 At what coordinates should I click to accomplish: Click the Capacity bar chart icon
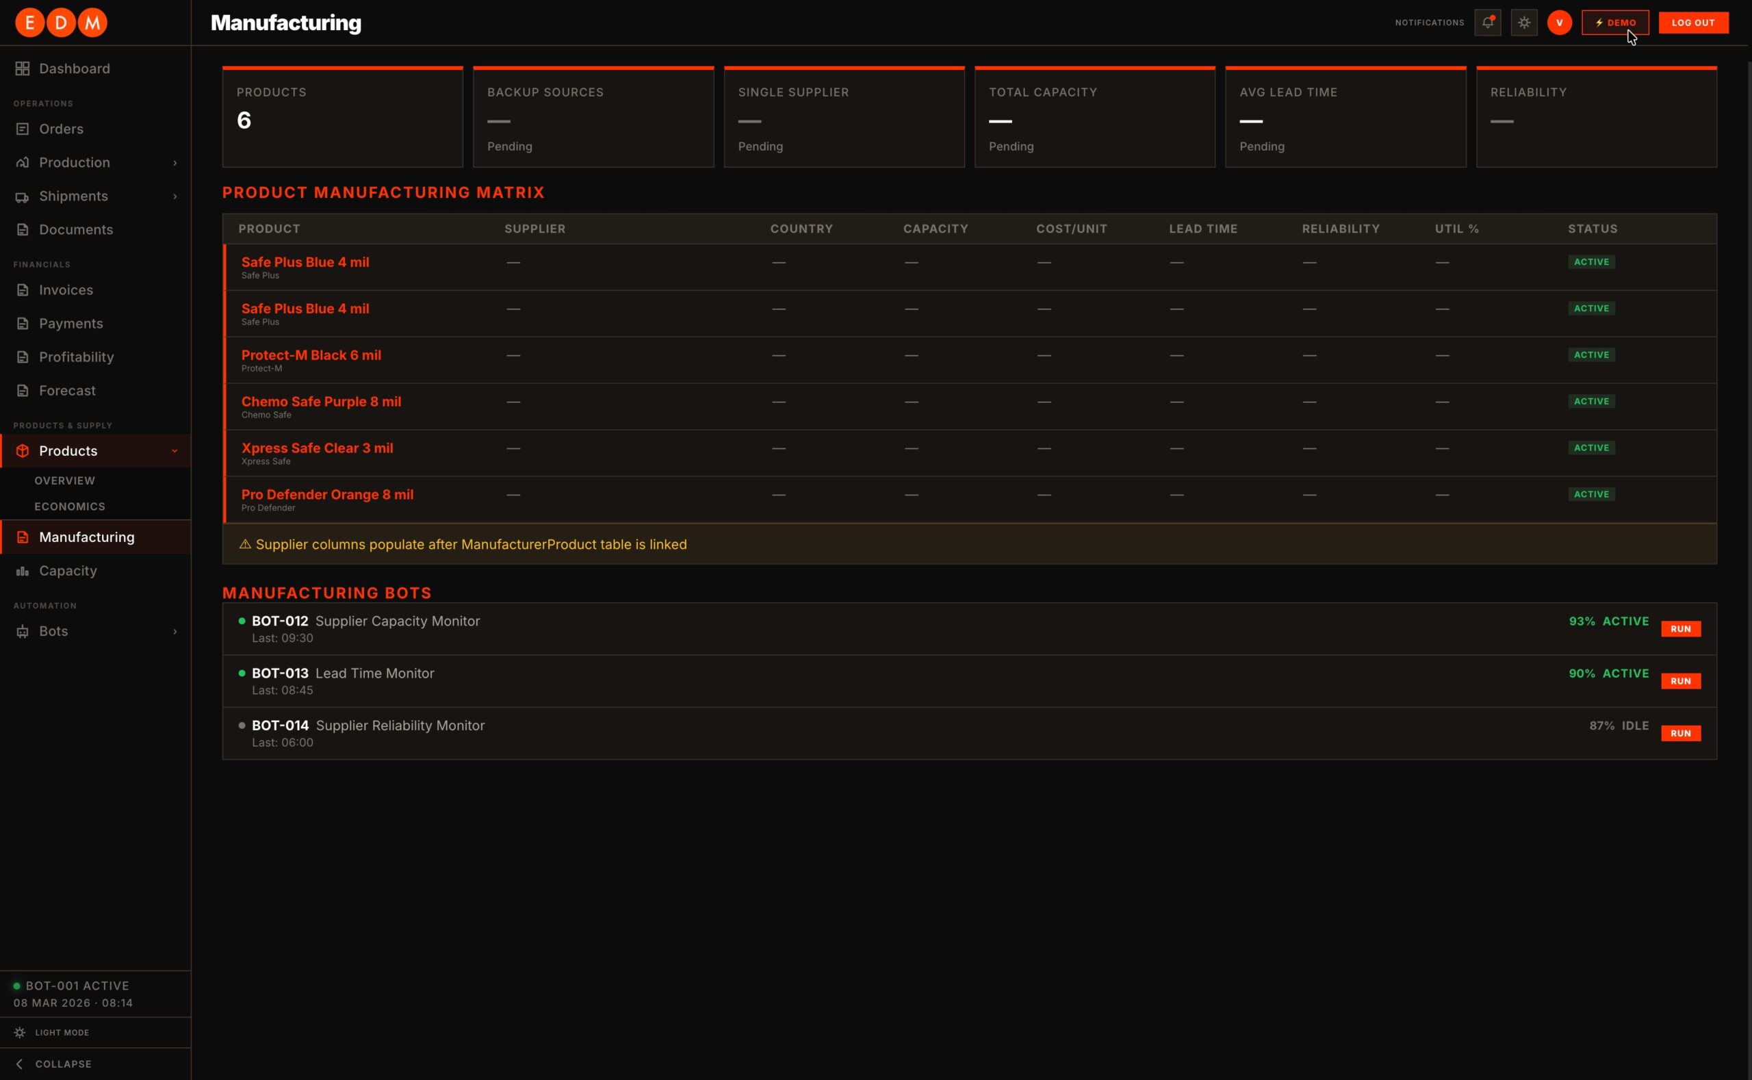tap(22, 571)
